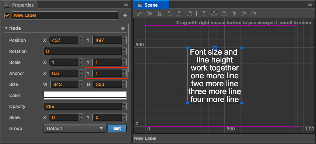316x144 pixels.
Task: Click the Align Top icon
Action: [139, 14]
